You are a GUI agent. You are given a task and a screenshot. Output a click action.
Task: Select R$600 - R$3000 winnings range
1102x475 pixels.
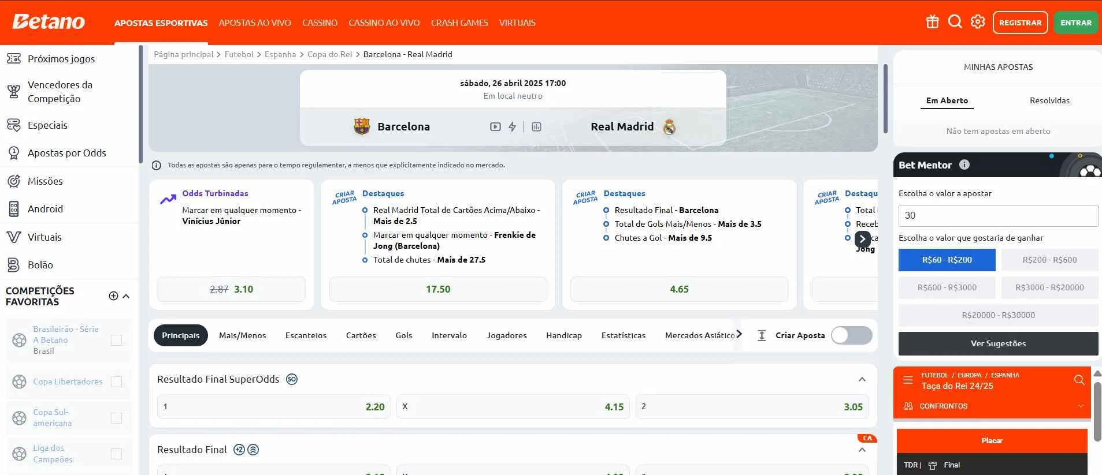click(x=947, y=287)
